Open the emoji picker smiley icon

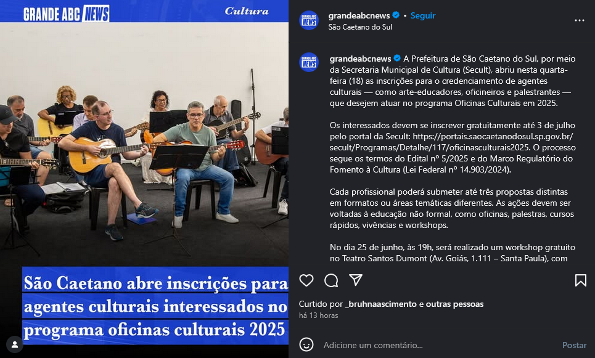point(306,344)
